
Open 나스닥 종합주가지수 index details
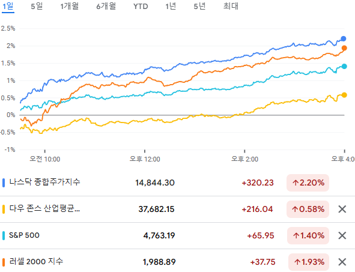click(x=178, y=183)
